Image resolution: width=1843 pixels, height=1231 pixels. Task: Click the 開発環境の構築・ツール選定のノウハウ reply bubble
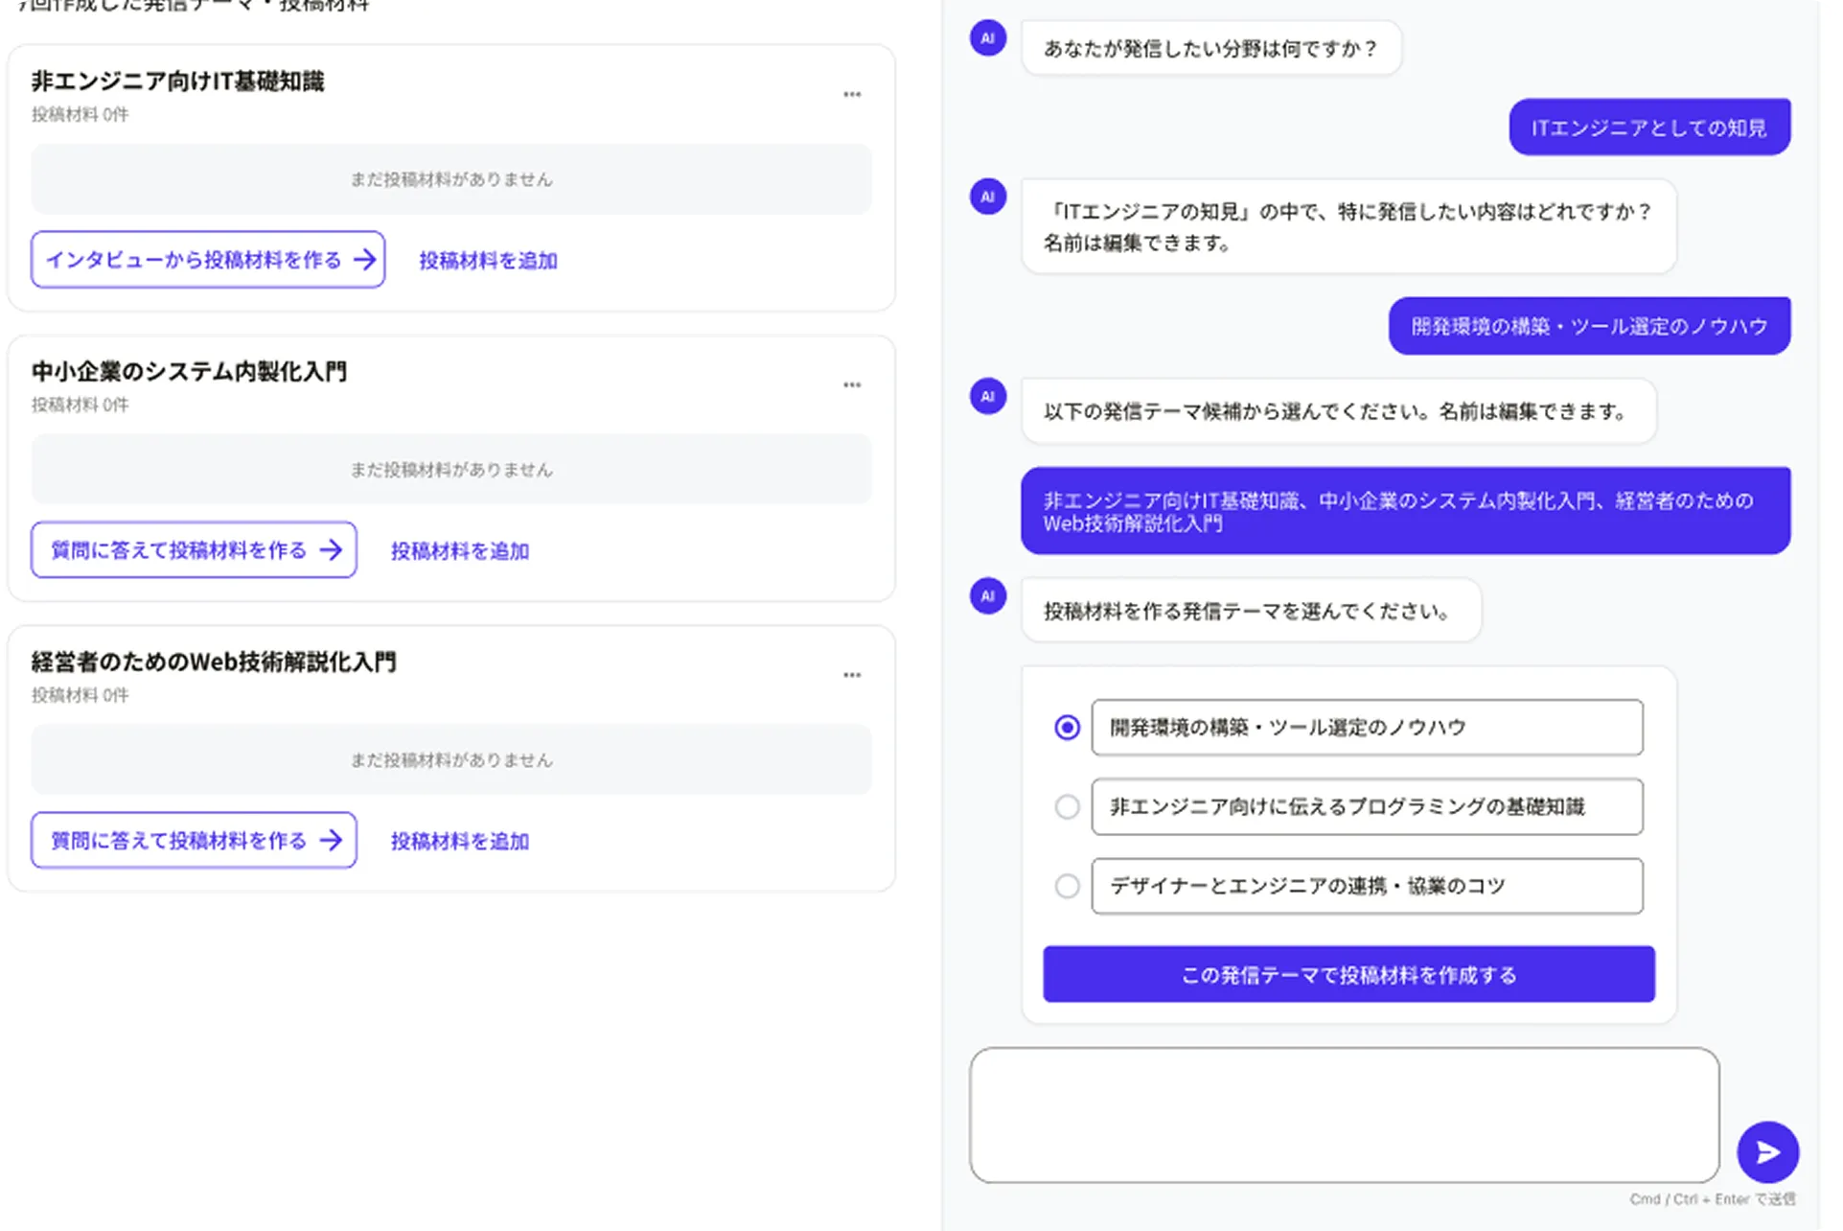1589,326
